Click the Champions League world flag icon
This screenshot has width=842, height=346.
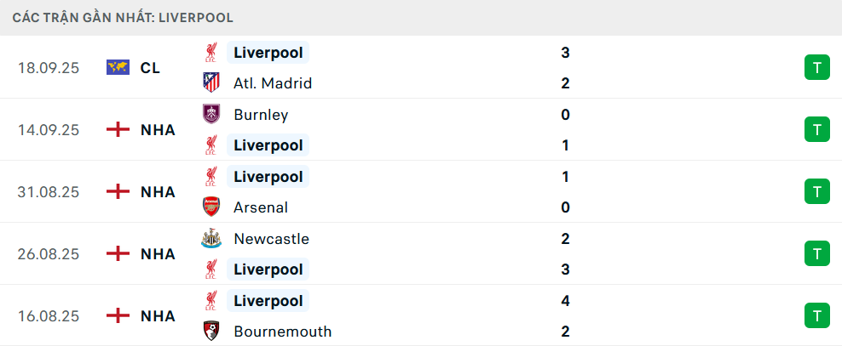(118, 68)
